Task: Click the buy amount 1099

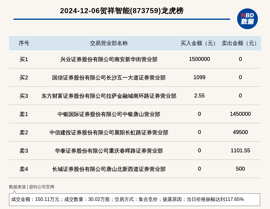Action: 199,77
